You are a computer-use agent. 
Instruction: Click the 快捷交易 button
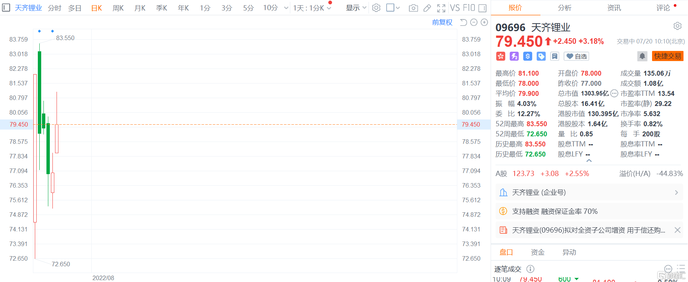(x=668, y=56)
